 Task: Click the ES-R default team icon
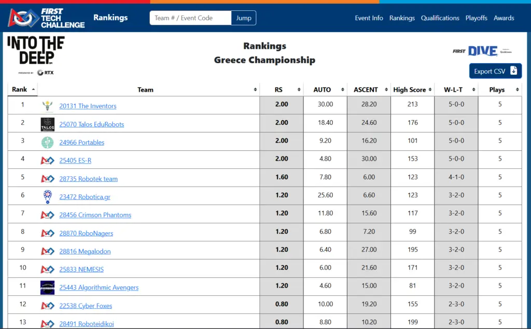48,161
